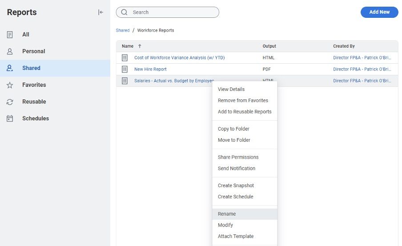
Task: Select Send Notification
Action: tap(237, 168)
